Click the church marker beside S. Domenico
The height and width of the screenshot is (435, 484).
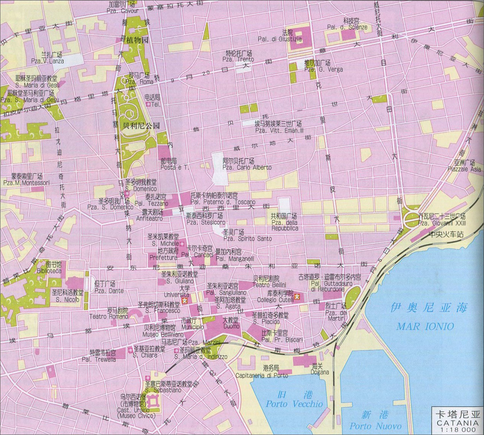(127, 194)
